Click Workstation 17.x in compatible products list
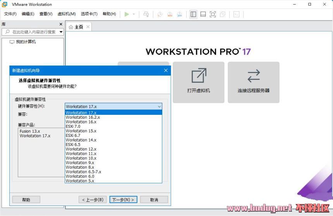 click(35, 136)
